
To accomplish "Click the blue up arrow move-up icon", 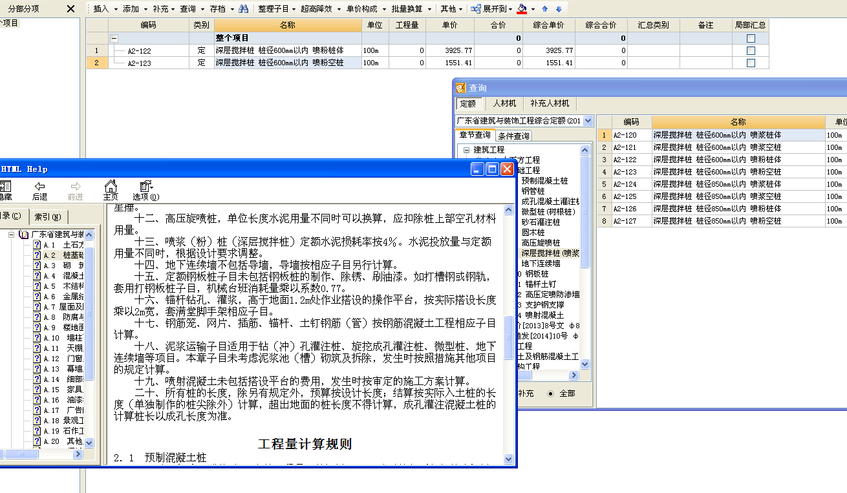I will coord(544,9).
